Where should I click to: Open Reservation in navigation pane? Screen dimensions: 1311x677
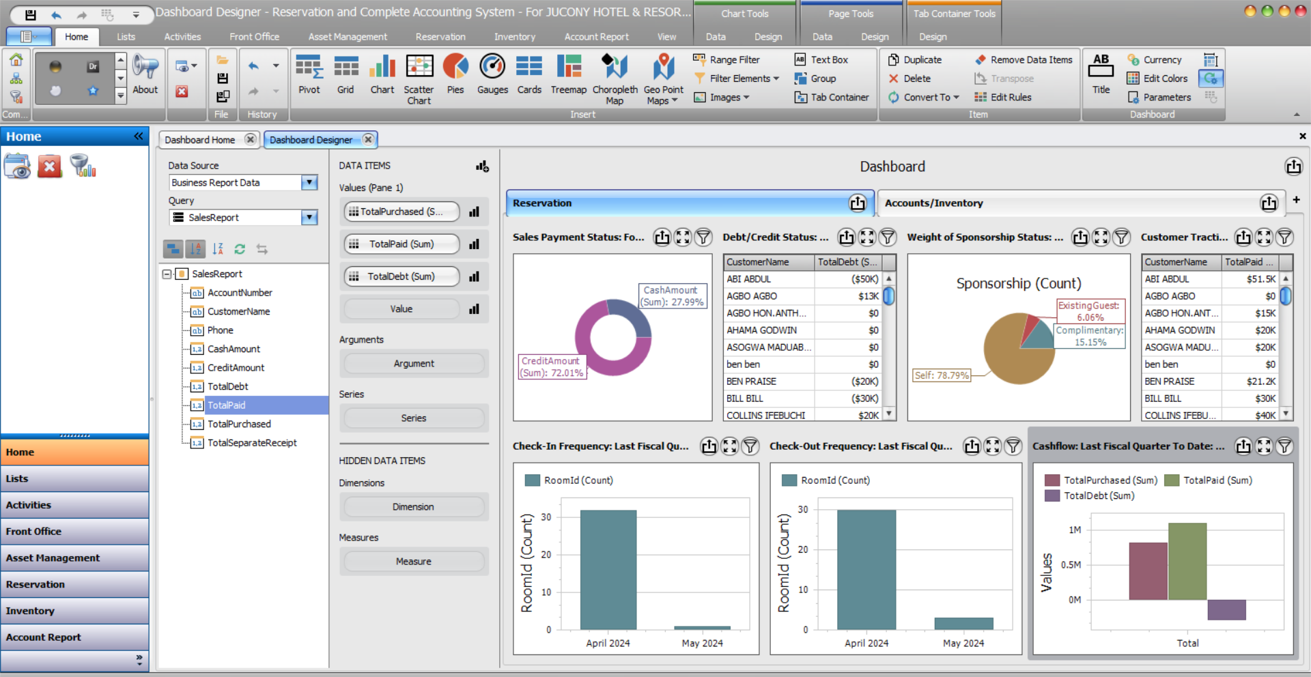(74, 584)
